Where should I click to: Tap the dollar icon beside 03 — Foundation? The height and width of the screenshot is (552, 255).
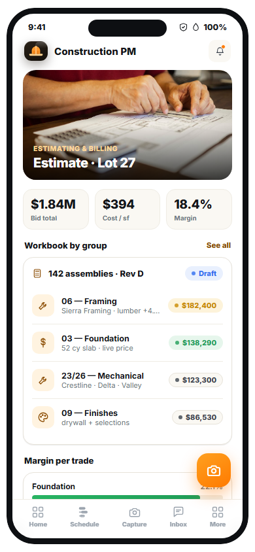coord(43,343)
